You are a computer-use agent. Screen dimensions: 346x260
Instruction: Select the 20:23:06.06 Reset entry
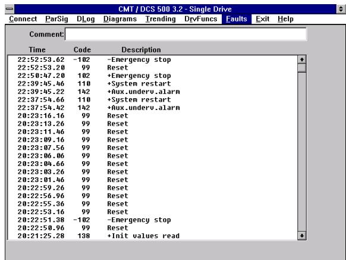pos(152,156)
